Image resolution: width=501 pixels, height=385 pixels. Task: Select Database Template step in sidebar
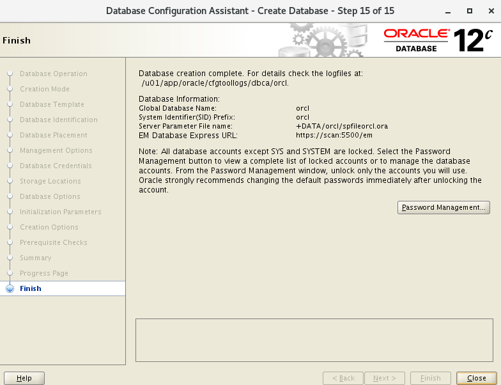(52, 104)
